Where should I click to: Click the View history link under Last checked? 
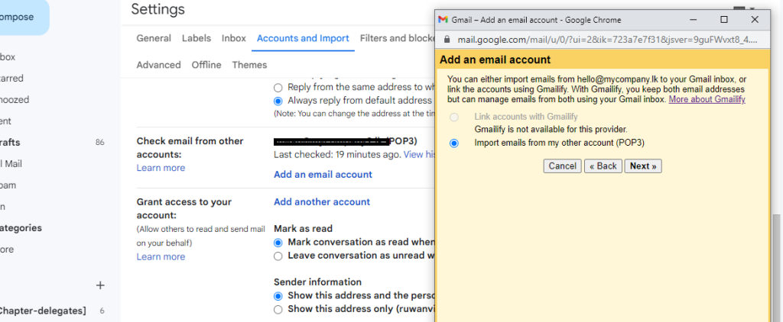[420, 155]
